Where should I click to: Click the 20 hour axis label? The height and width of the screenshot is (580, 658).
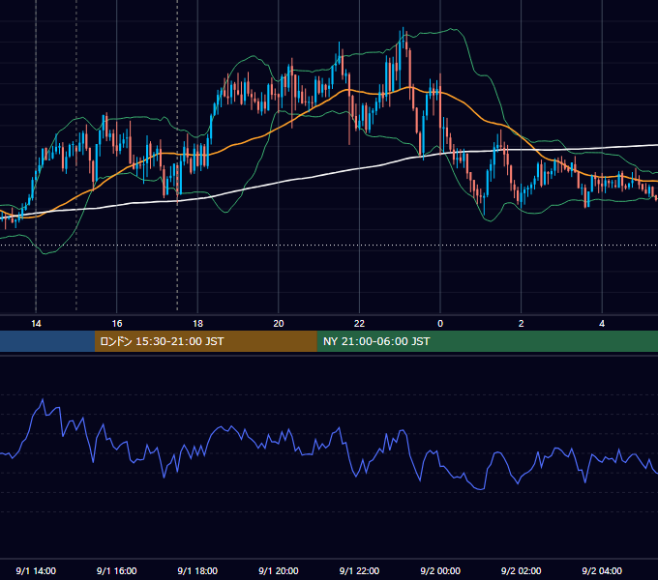(279, 324)
